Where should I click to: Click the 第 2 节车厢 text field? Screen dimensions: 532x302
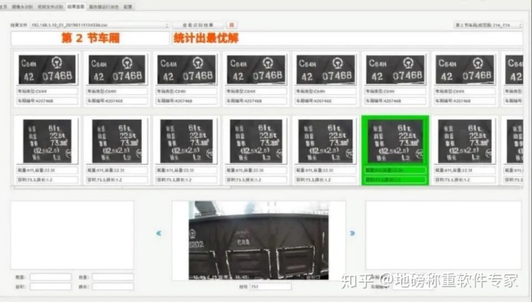point(90,38)
